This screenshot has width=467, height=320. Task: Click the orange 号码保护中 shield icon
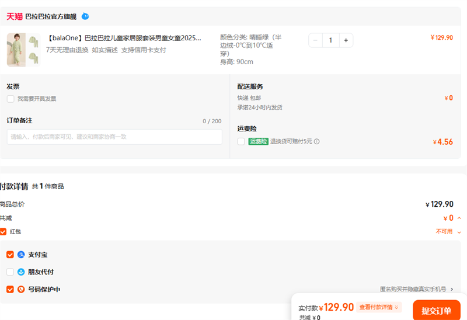point(21,289)
